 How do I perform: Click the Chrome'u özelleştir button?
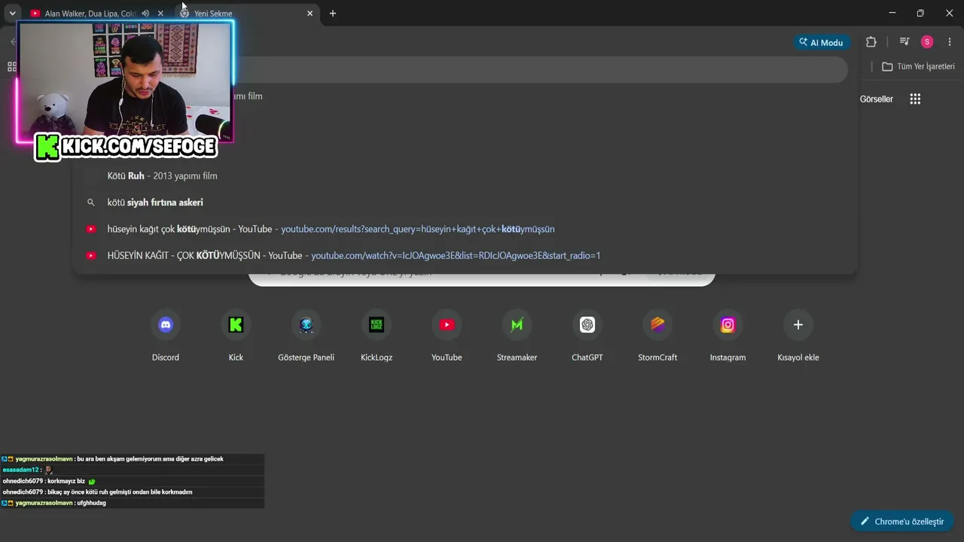tap(902, 522)
